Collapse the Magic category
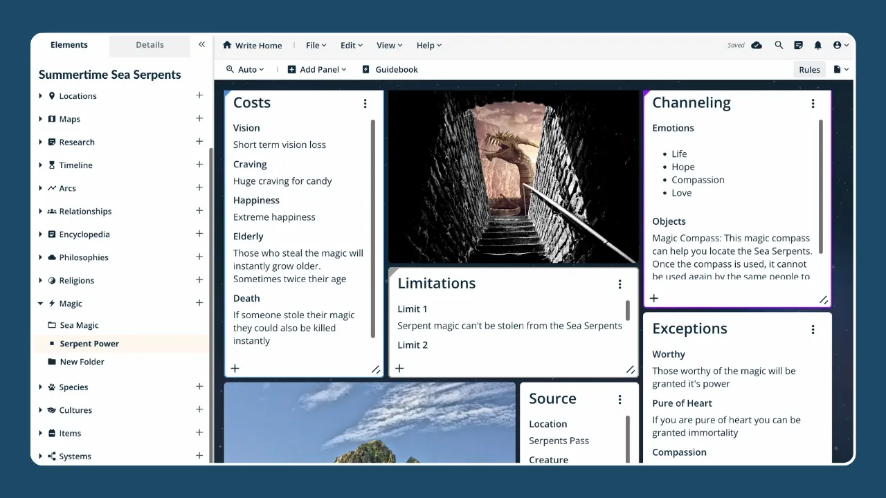Image resolution: width=886 pixels, height=498 pixels. pos(41,304)
